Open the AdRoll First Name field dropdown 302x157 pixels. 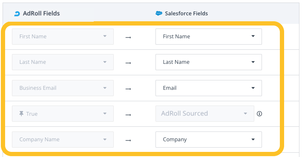pos(63,37)
